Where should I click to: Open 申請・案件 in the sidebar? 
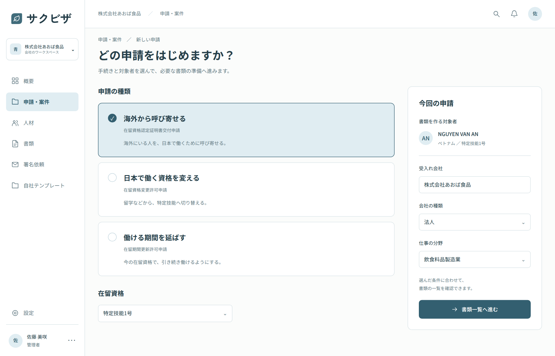42,102
